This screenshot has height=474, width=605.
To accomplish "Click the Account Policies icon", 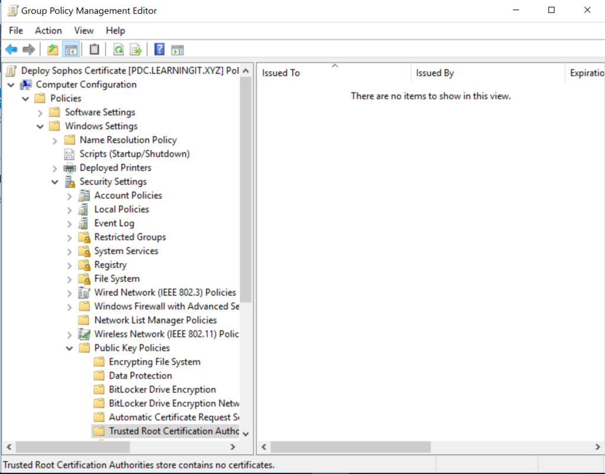I will 84,196.
